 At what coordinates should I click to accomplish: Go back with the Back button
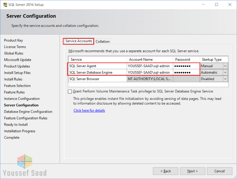tap(166, 171)
